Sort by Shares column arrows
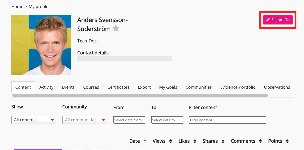Screen dimensions: 304x150 [223, 141]
